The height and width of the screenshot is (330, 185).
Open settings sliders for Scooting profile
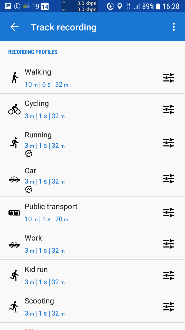[169, 307]
